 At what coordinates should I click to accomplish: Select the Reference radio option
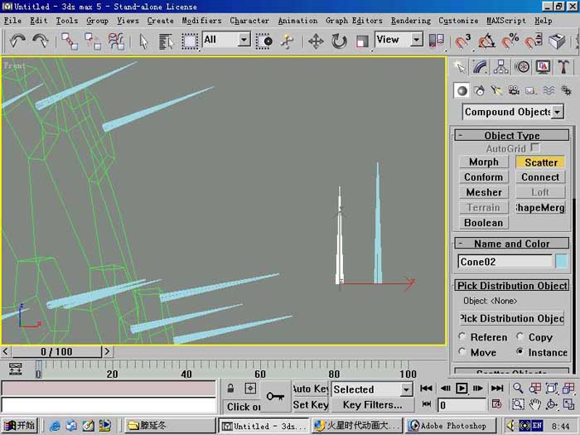(x=462, y=336)
